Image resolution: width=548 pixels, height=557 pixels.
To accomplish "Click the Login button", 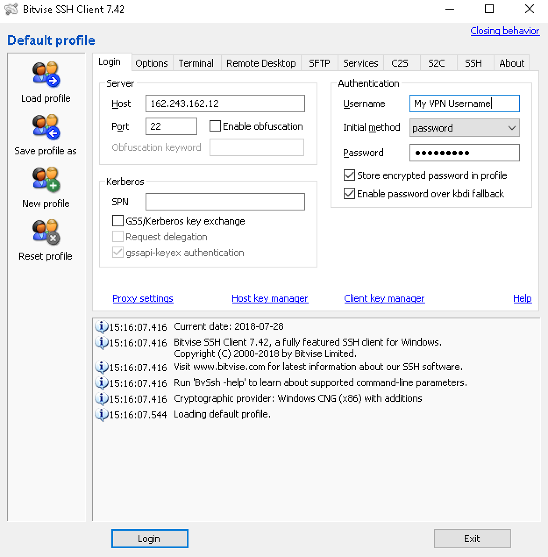I will coord(149,539).
